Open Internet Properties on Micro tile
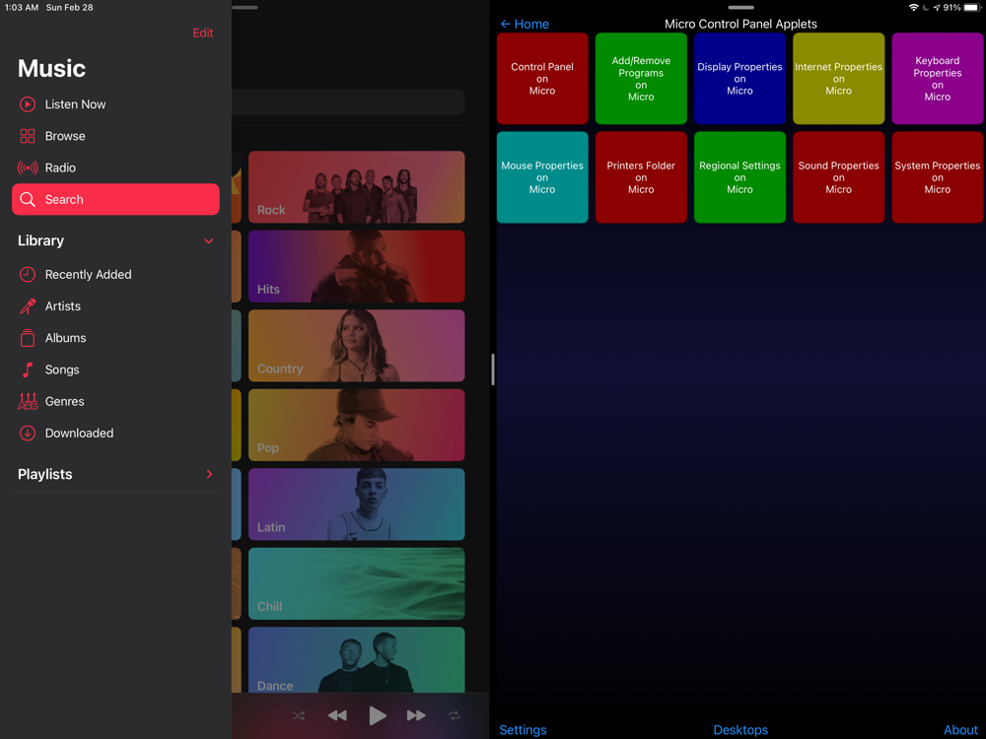The height and width of the screenshot is (739, 986). coord(838,79)
